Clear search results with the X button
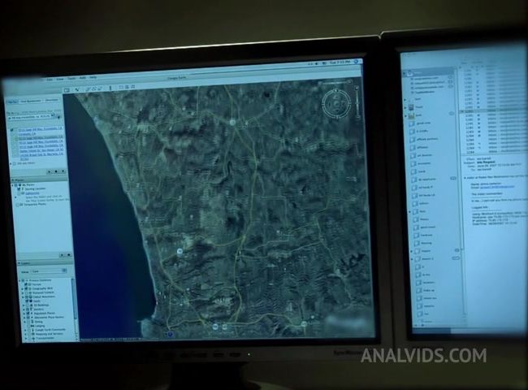The image size is (528, 390). click(x=63, y=171)
